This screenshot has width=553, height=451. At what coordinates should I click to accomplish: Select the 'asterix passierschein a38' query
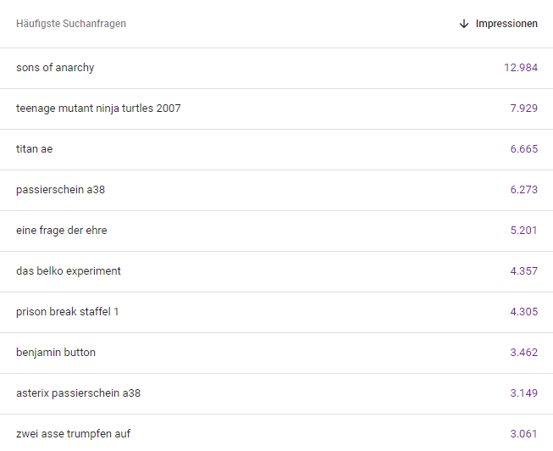[x=78, y=393]
